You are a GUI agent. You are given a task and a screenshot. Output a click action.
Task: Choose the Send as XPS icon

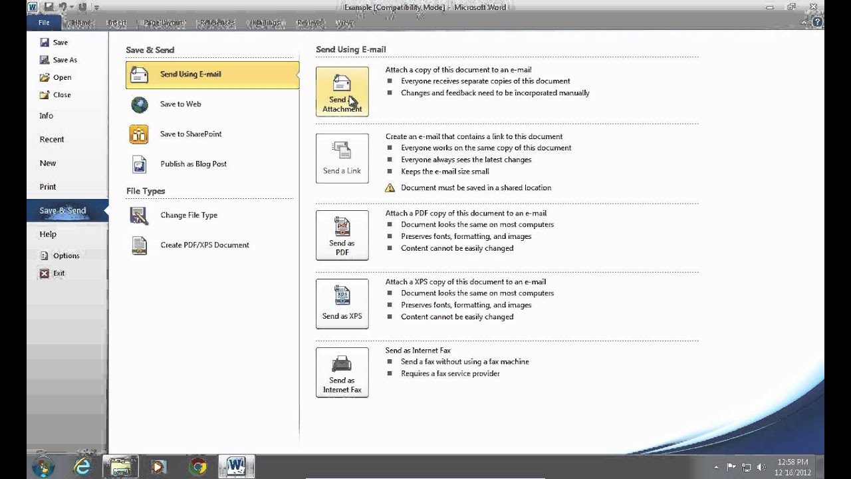(x=342, y=303)
